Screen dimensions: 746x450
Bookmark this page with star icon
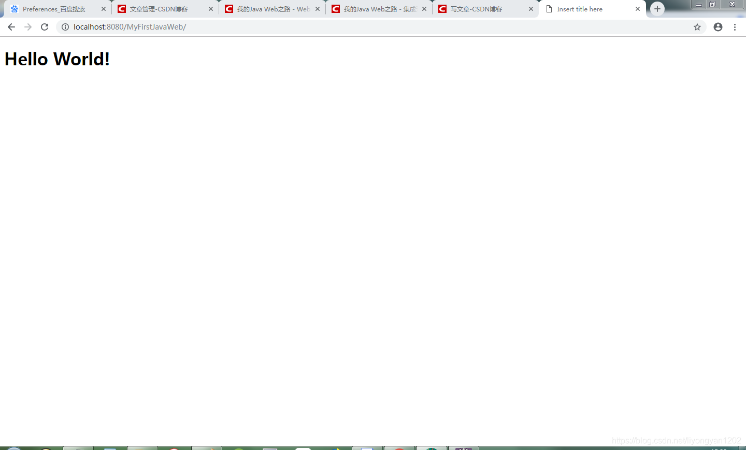(697, 27)
